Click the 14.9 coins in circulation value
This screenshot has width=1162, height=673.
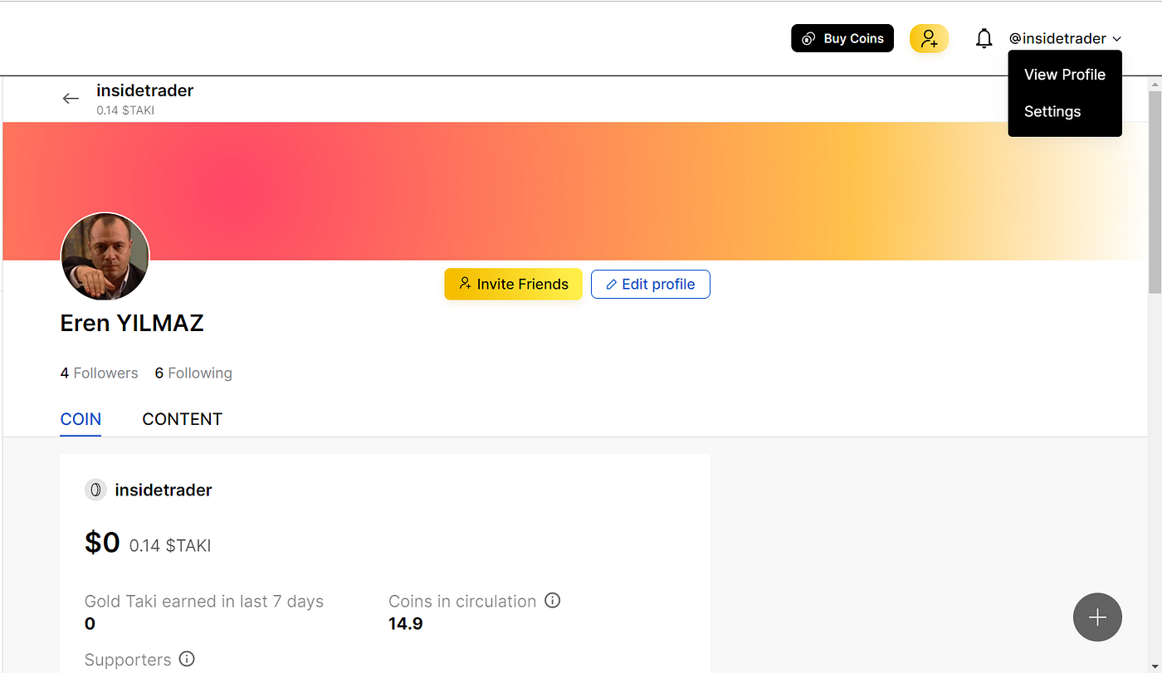click(406, 623)
